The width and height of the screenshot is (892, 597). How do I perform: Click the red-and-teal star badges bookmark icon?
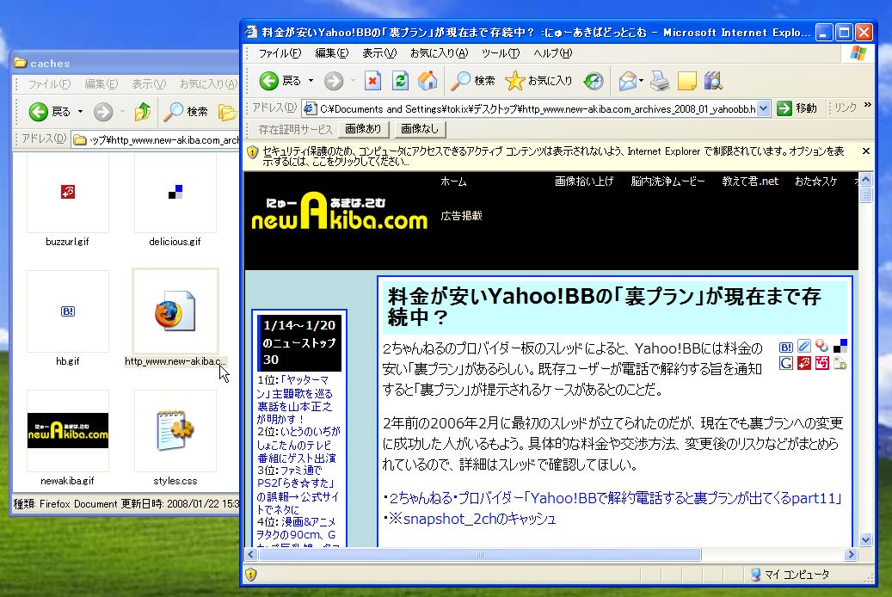coord(821,346)
